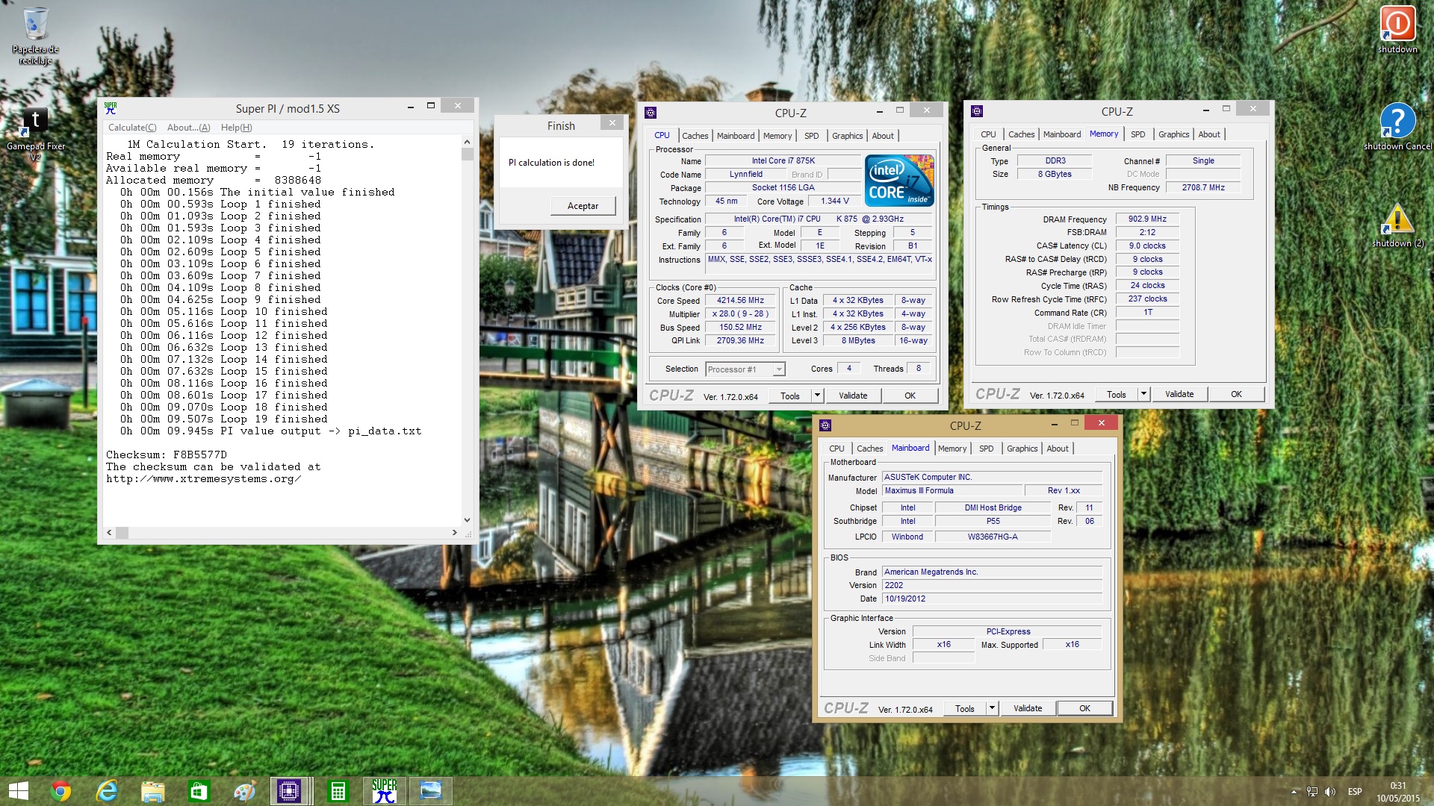Click Super PI vertical scrollbar down arrow
The width and height of the screenshot is (1434, 806).
coord(467,520)
